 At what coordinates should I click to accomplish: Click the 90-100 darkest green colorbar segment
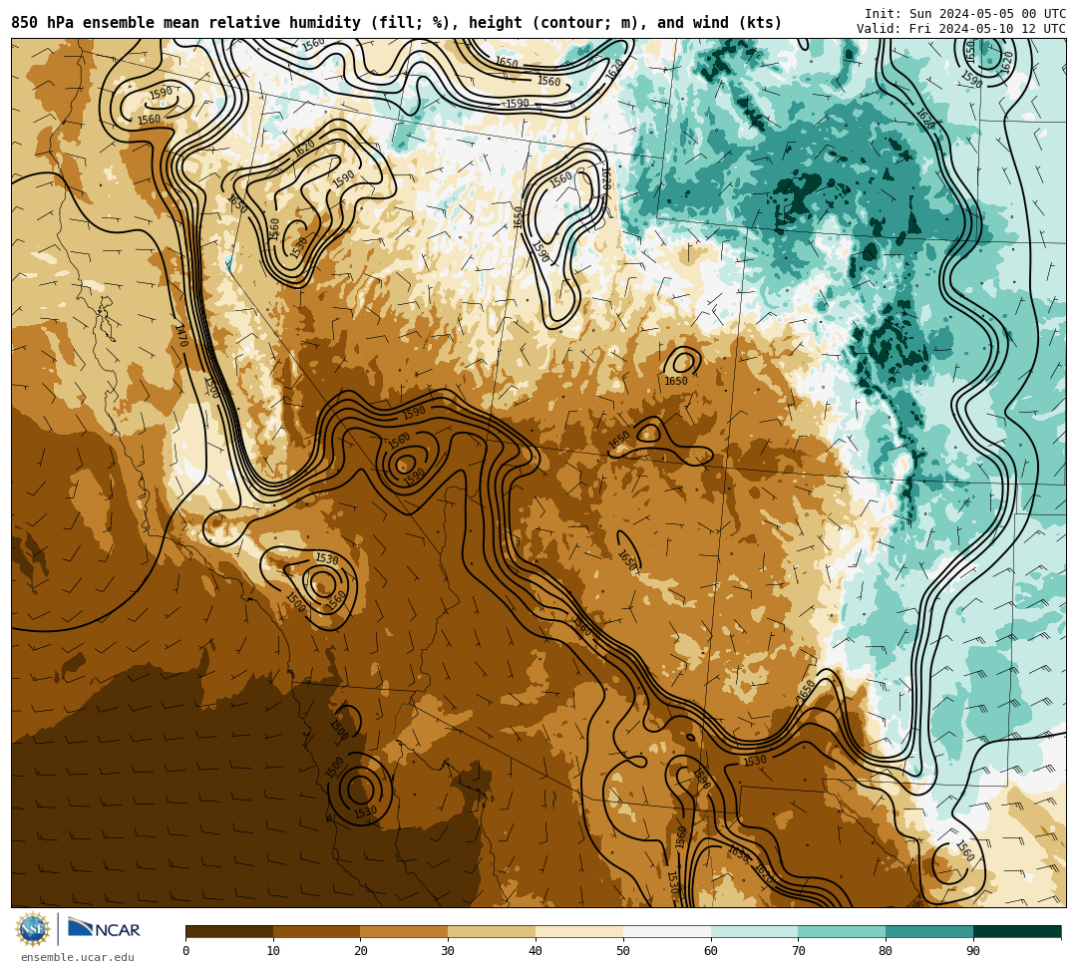coord(1017,931)
